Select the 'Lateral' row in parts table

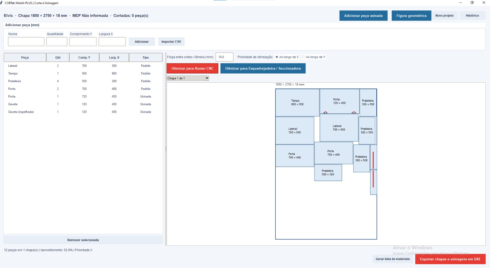pos(83,66)
